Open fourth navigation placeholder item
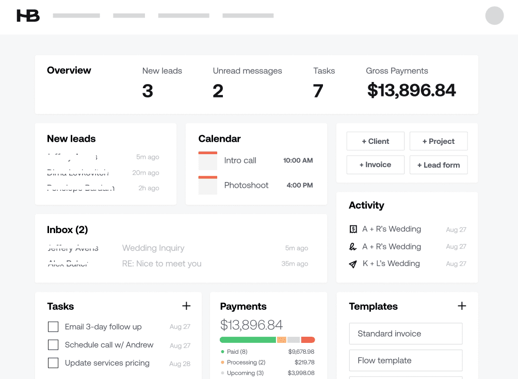Viewport: 518px width, 379px height. [x=248, y=15]
